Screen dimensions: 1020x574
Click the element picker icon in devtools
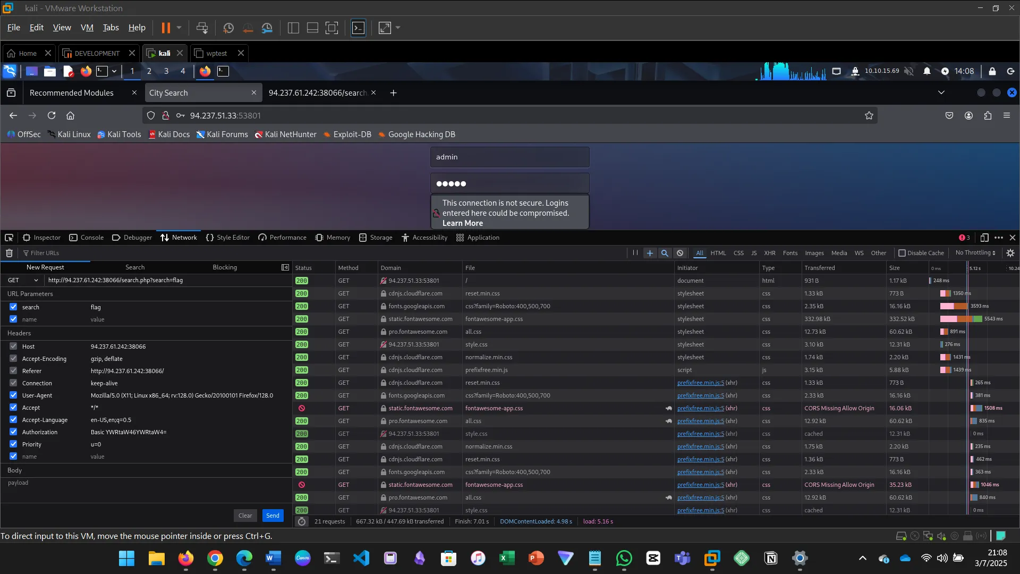click(9, 238)
